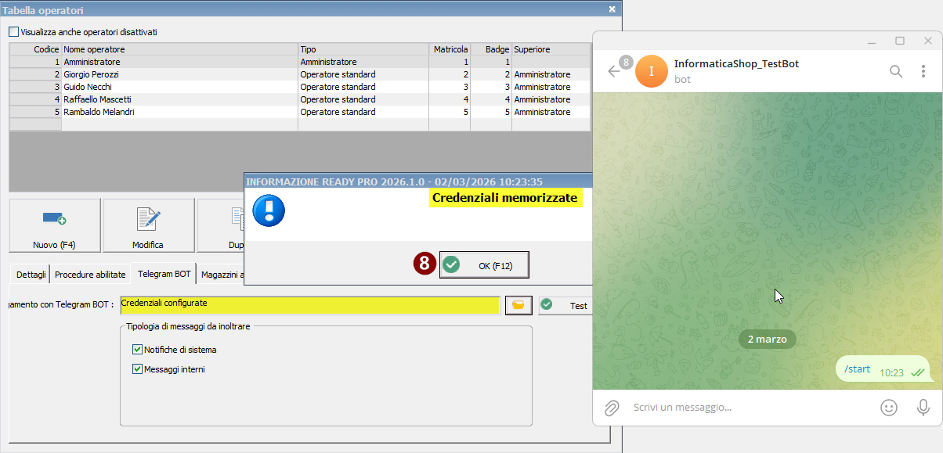Toggle Visualizza anche operatori disattivati checkbox
Viewport: 943px width, 453px height.
pos(13,32)
